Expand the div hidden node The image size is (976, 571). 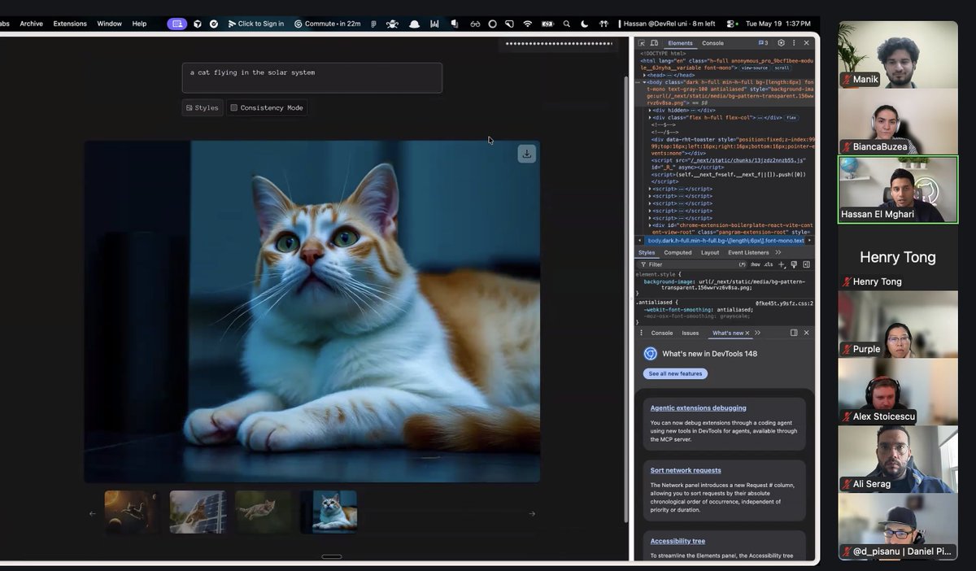[x=650, y=110]
